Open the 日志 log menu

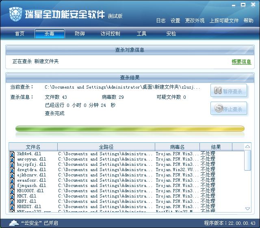[161, 21]
